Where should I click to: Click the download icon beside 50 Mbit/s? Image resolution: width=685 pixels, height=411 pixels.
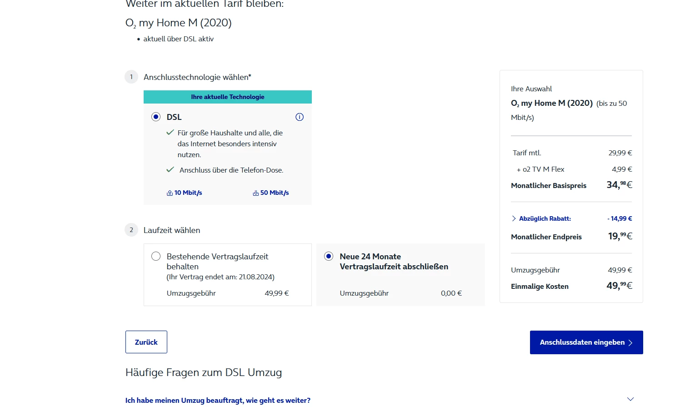pyautogui.click(x=255, y=193)
